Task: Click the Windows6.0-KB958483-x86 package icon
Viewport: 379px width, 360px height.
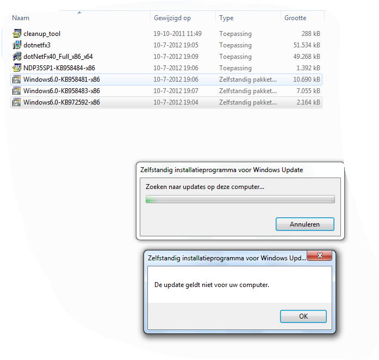Action: click(x=17, y=90)
